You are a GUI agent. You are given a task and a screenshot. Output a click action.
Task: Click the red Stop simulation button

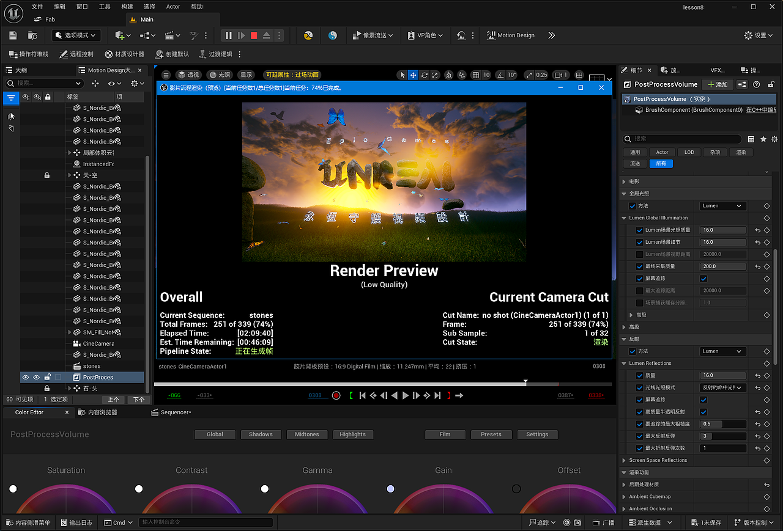coord(254,35)
